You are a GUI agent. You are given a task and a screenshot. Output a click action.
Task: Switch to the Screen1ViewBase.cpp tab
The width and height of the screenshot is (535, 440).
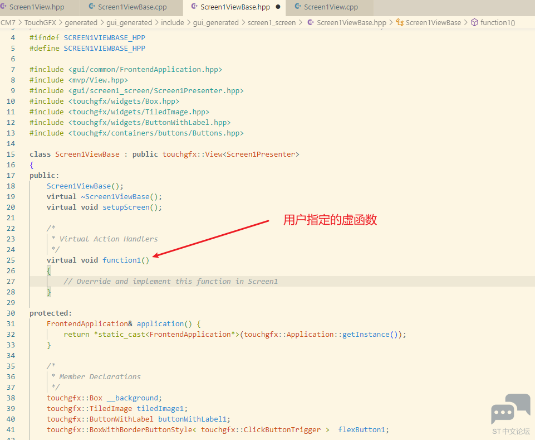tap(132, 7)
